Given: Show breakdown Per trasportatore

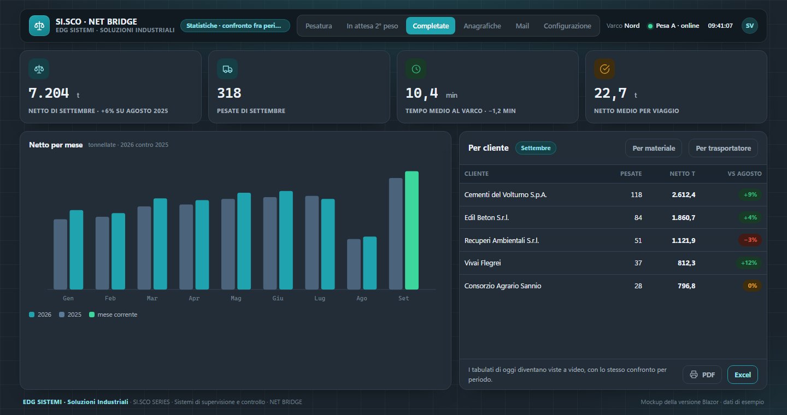Looking at the screenshot, I should tap(723, 148).
